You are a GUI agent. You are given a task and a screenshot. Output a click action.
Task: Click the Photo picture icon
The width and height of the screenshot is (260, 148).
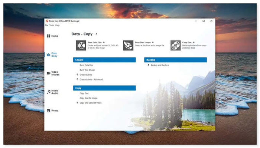pos(48,111)
